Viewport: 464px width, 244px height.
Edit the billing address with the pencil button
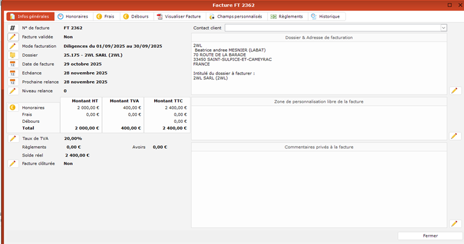454,90
